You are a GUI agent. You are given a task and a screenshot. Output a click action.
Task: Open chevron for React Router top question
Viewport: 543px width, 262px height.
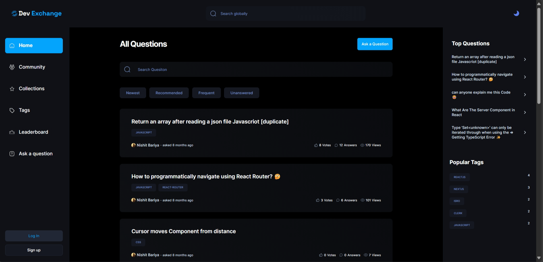click(525, 77)
